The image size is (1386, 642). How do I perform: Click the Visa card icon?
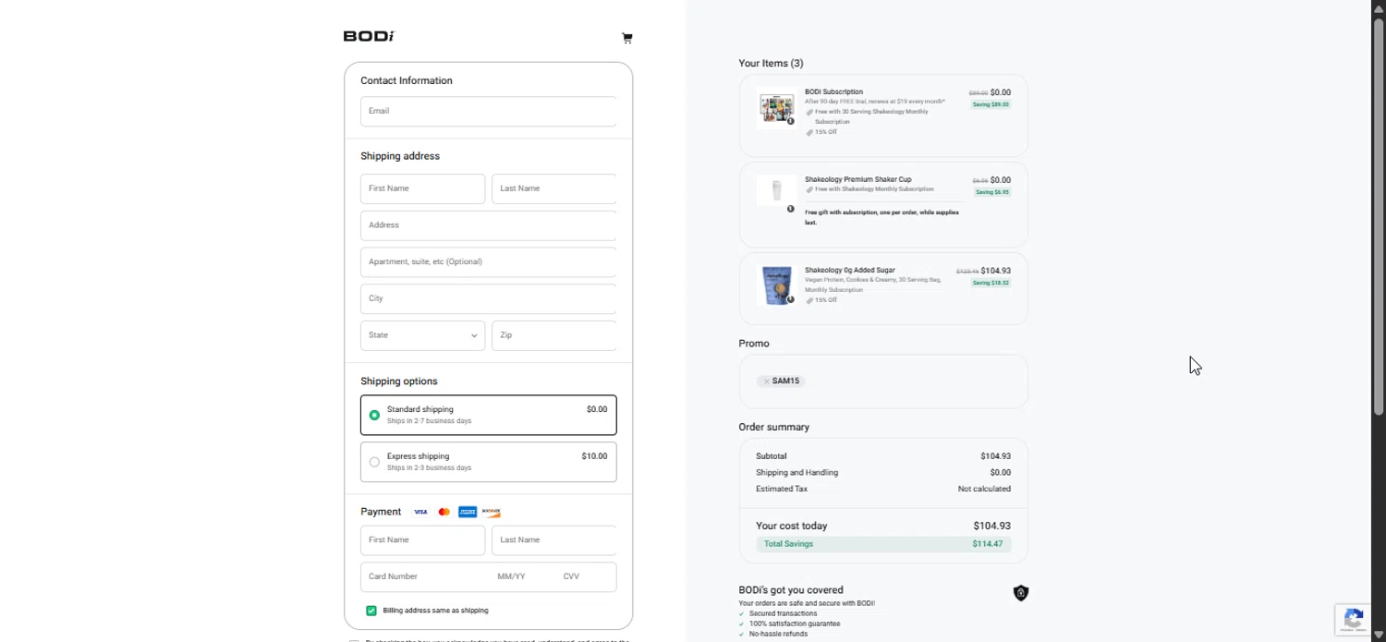tap(420, 512)
